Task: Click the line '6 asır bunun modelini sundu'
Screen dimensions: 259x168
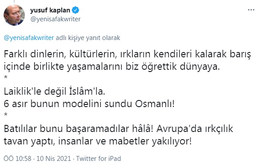Action: [89, 104]
